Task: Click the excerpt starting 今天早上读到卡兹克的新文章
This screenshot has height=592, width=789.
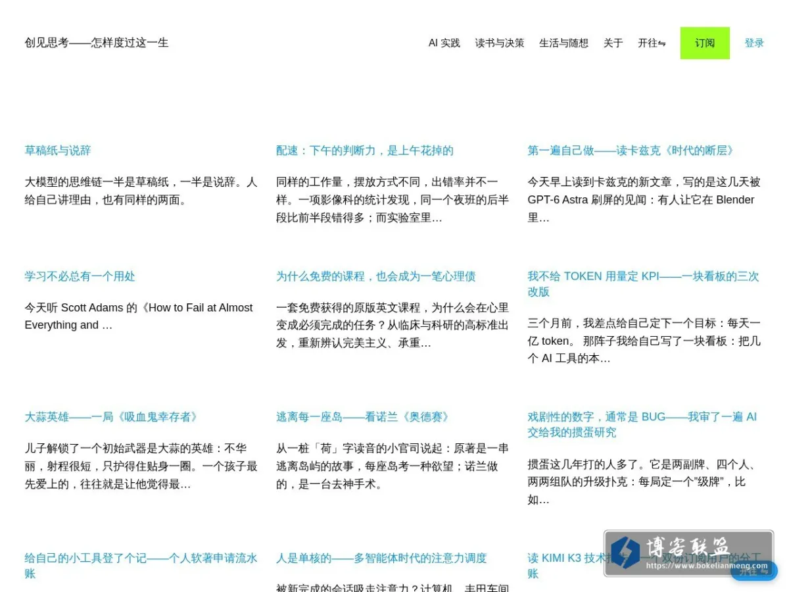Action: point(644,200)
